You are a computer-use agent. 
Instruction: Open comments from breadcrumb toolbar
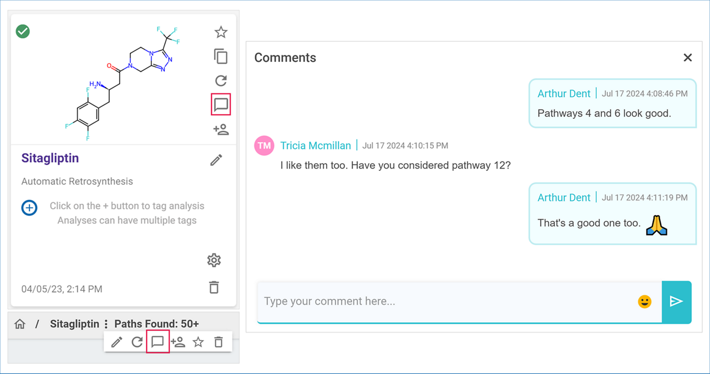[158, 342]
